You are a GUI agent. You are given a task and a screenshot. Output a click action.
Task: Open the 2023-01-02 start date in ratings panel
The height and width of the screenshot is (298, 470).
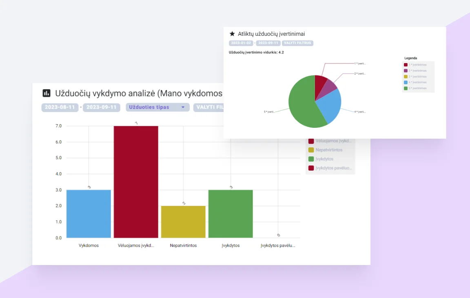[x=240, y=43]
